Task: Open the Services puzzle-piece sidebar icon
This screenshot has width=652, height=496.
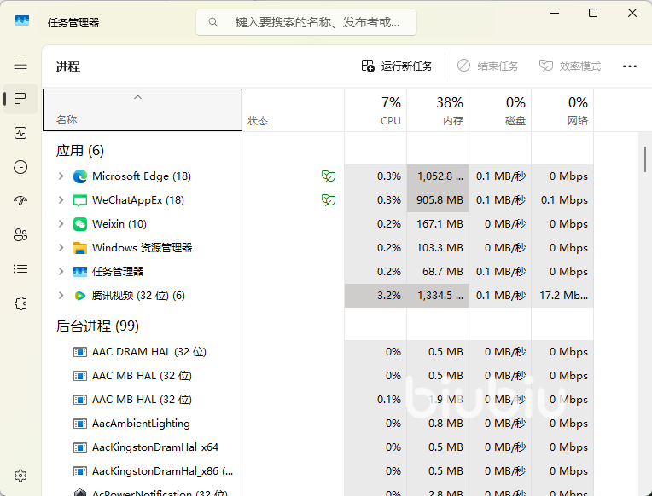Action: (20, 303)
